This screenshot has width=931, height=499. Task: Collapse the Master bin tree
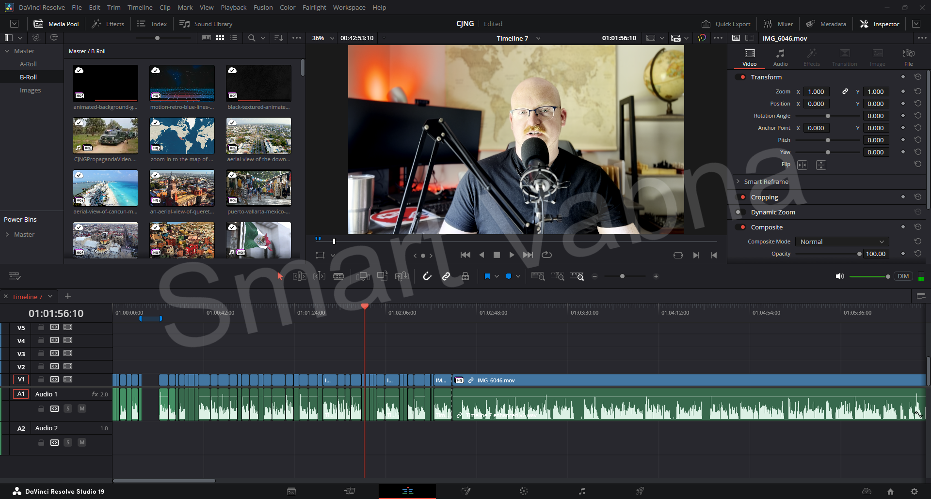click(7, 51)
